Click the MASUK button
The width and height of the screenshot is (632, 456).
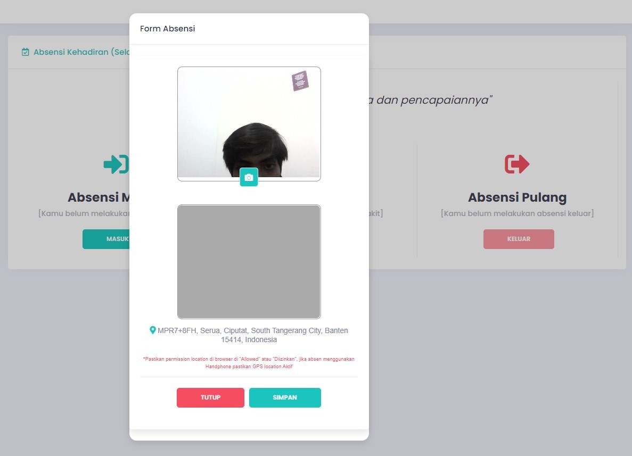pos(106,239)
